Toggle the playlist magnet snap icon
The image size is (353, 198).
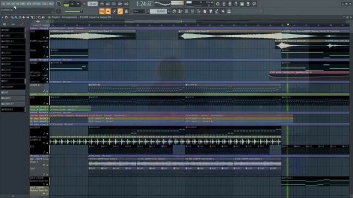[6, 17]
